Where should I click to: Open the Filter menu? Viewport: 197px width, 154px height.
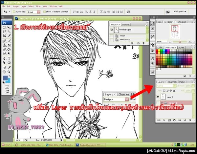coord(38,6)
